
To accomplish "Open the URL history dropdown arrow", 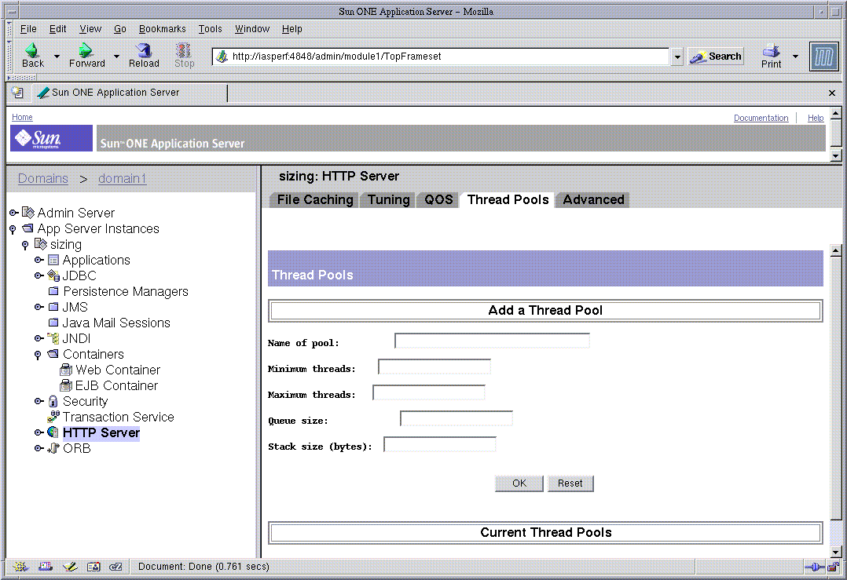I will 676,57.
